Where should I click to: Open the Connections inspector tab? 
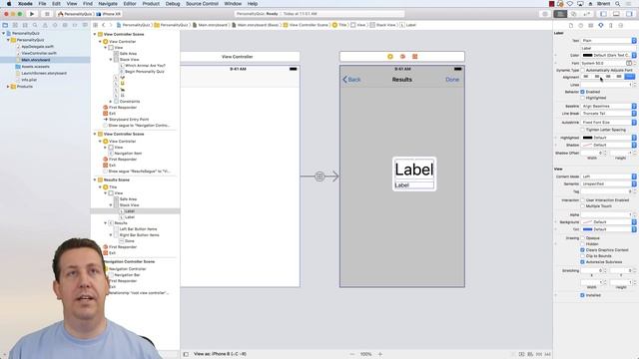coord(621,25)
